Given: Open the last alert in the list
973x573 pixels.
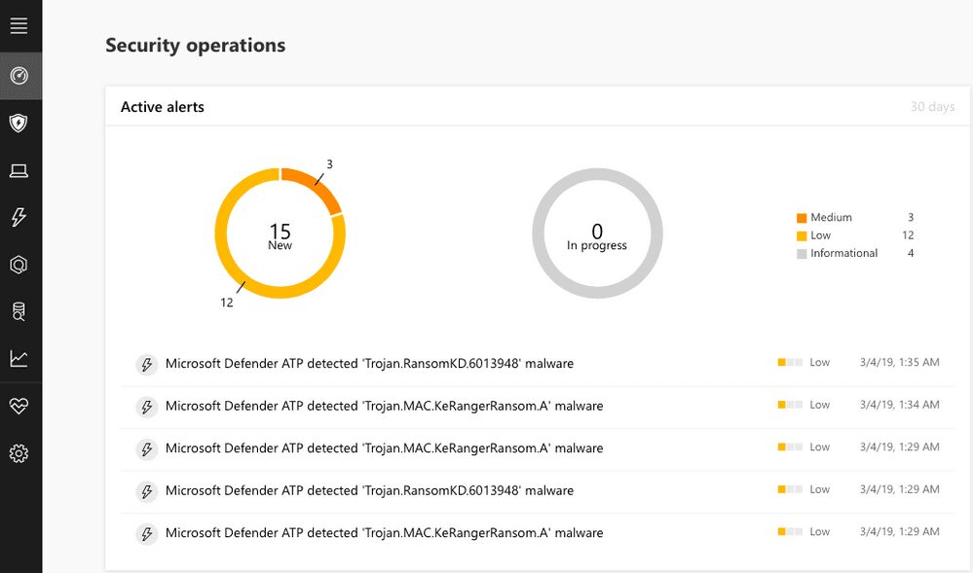Looking at the screenshot, I should (384, 533).
